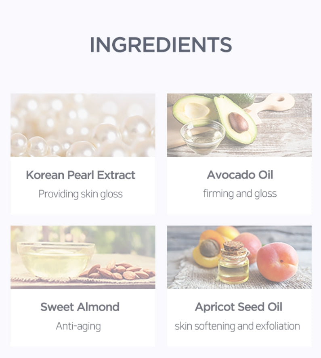Screen dimensions: 321x358
Task: Click the large glass bowl of almond oil
Action: point(56,259)
